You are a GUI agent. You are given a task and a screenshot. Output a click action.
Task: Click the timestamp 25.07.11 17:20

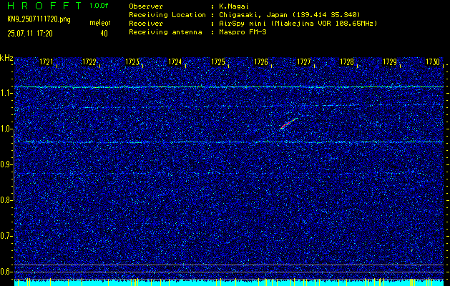tap(30, 34)
